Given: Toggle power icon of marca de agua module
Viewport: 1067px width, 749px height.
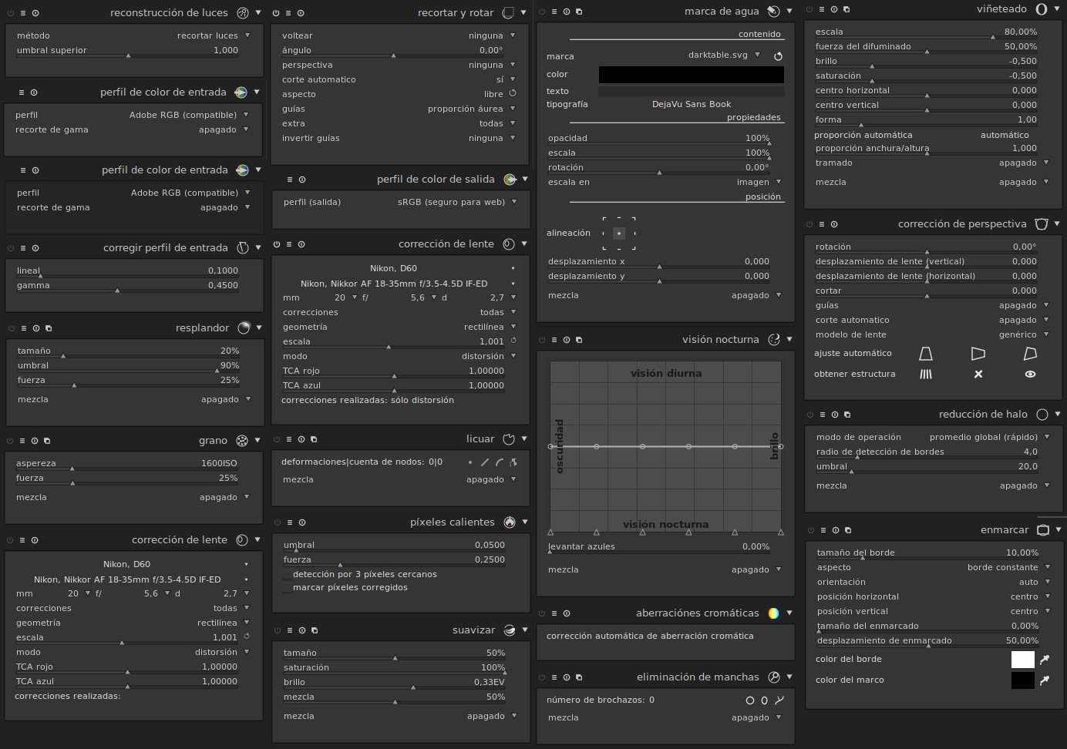Looking at the screenshot, I should (542, 12).
